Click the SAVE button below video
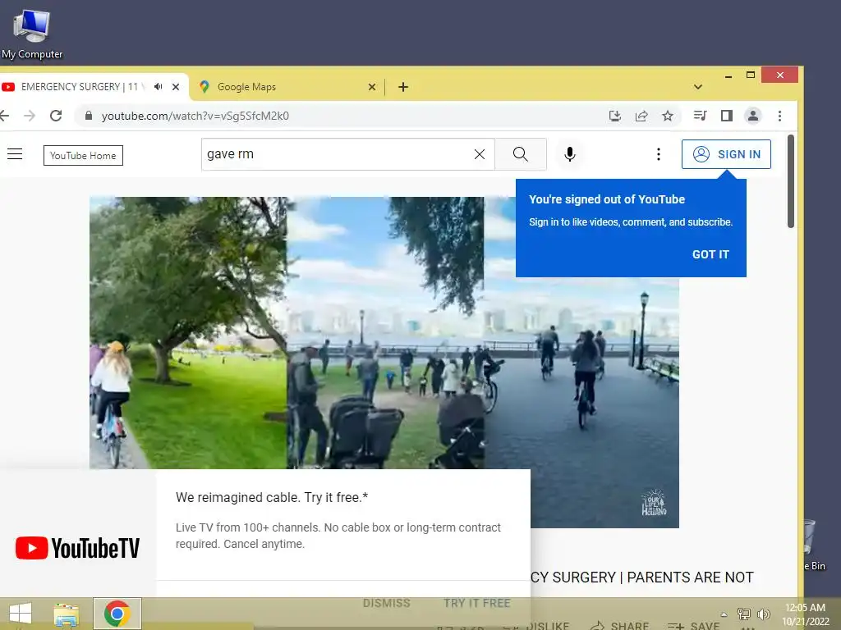Image resolution: width=841 pixels, height=630 pixels. [693, 626]
